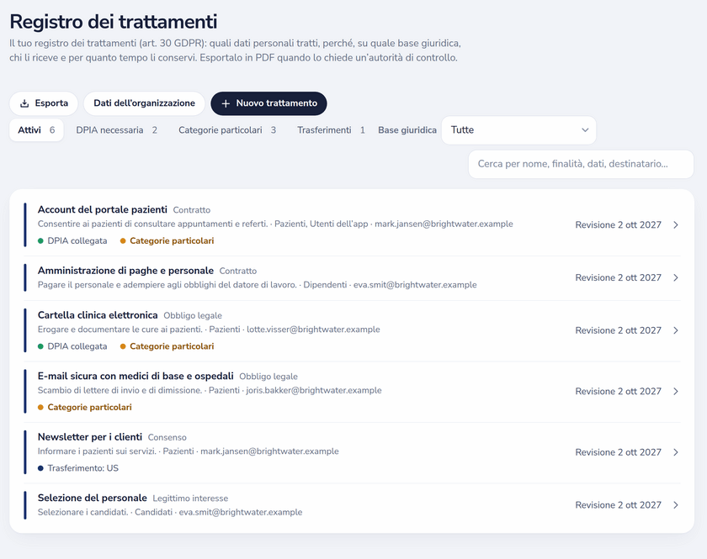707x559 pixels.
Task: Switch to Trasferimenti filter
Action: (331, 130)
